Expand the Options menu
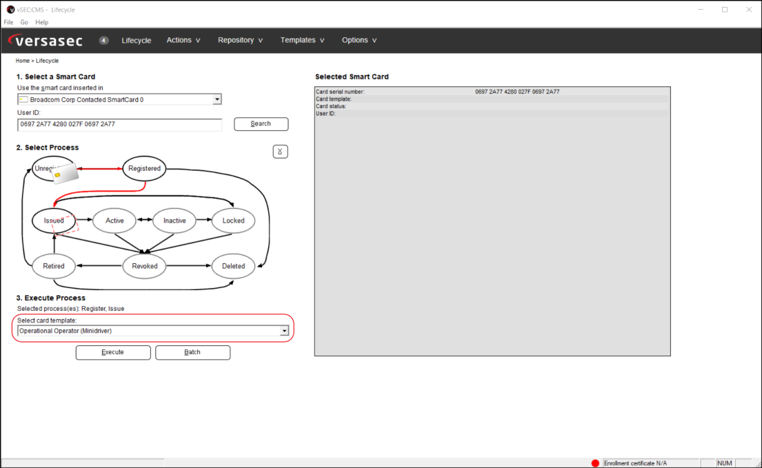This screenshot has height=468, width=762. tap(359, 40)
